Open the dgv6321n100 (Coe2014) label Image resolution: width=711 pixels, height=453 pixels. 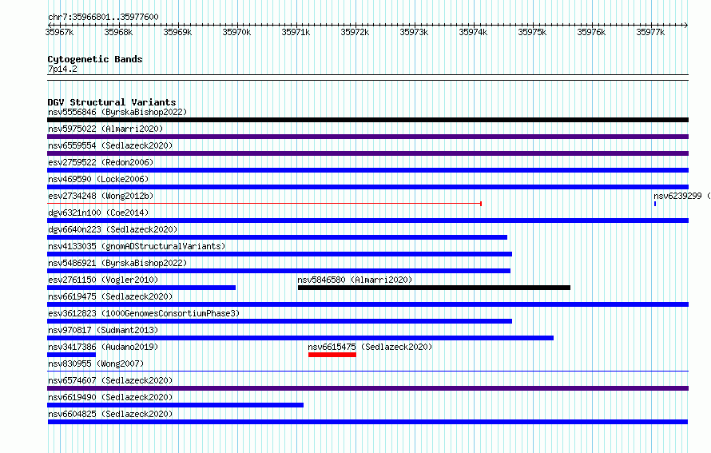coord(98,213)
